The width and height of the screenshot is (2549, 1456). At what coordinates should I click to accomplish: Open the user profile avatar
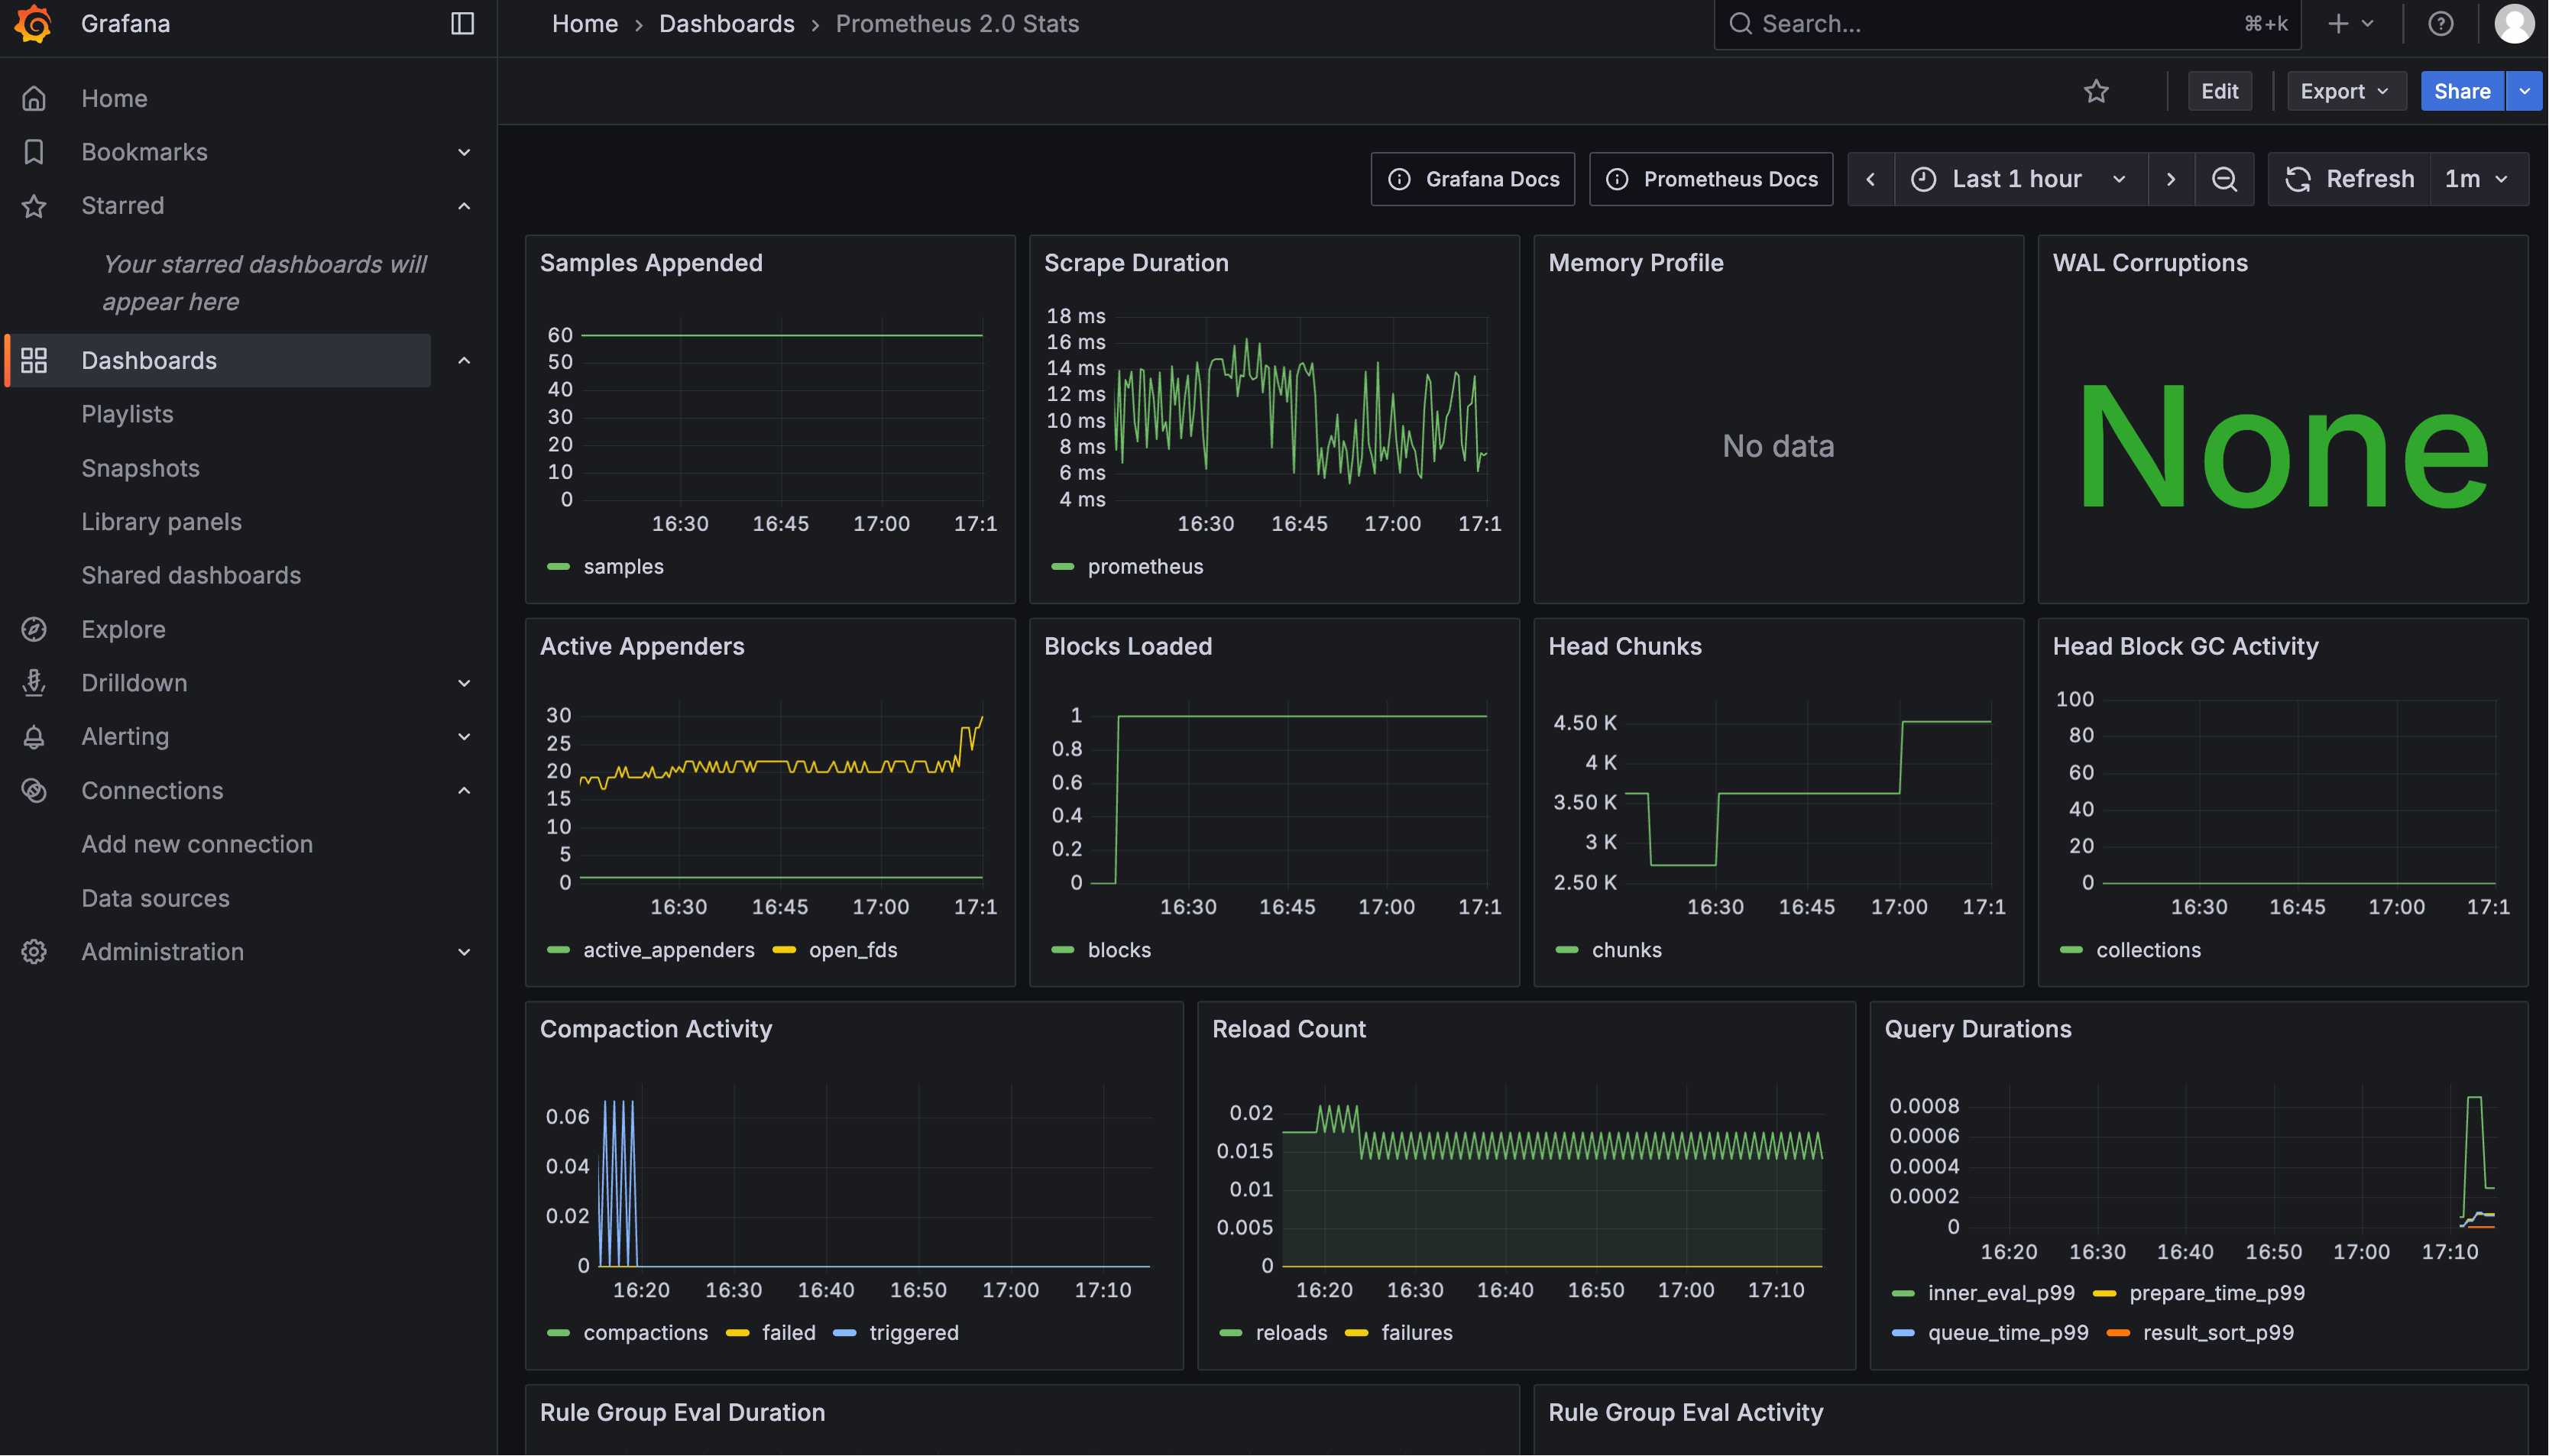(x=2514, y=24)
